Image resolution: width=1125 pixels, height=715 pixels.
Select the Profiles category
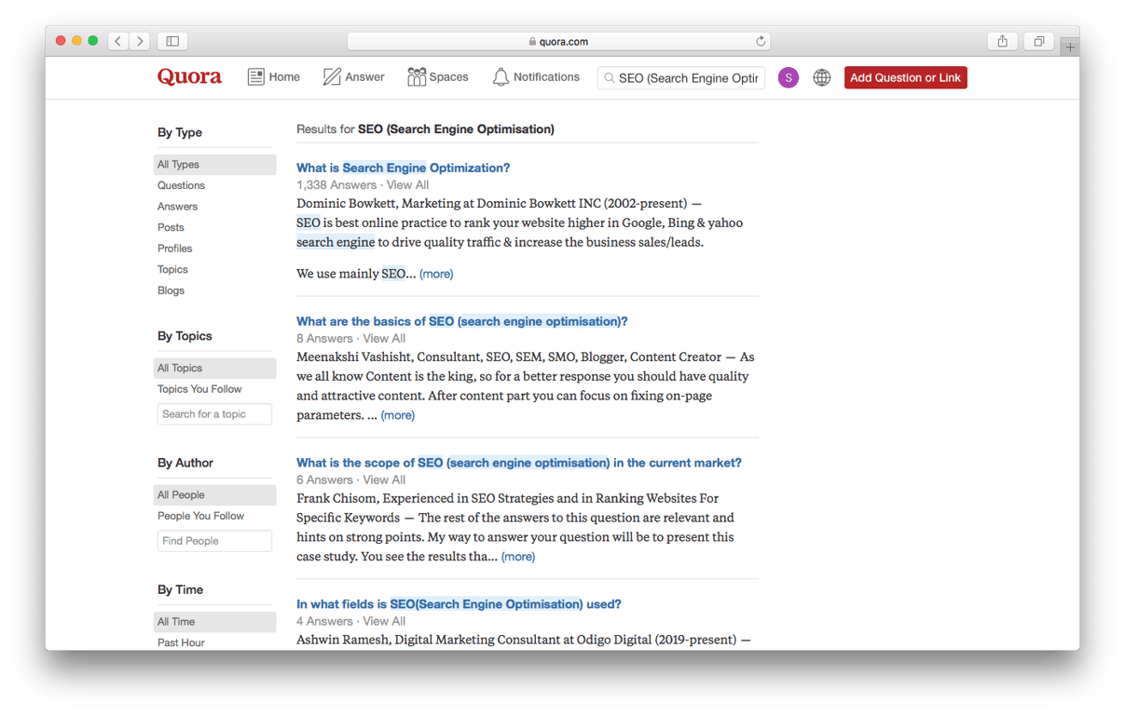(174, 248)
